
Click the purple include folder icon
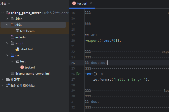pyautogui.click(x=13, y=37)
